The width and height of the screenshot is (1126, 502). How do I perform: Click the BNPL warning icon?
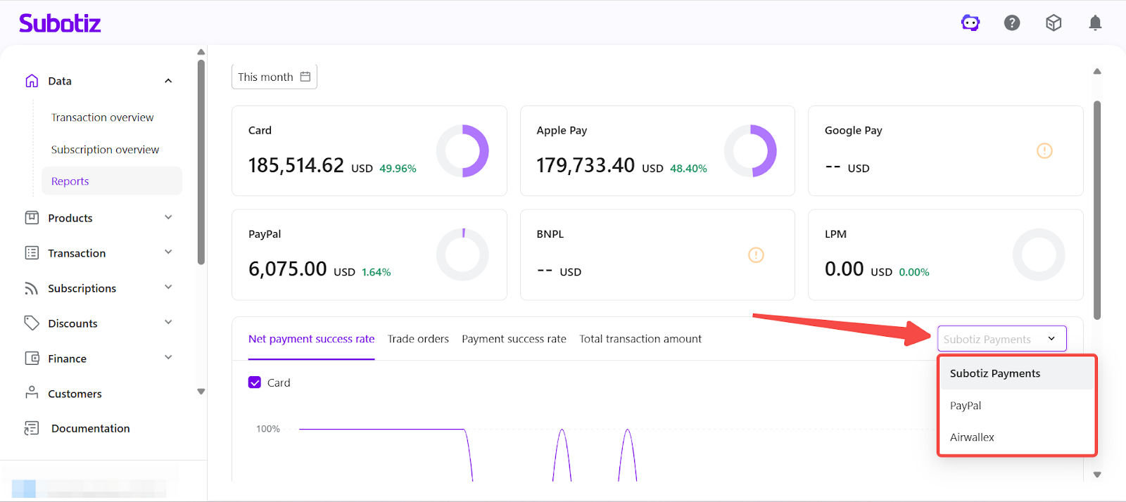pyautogui.click(x=756, y=255)
